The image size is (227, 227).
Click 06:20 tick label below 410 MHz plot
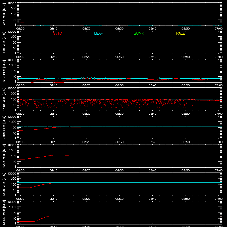(x=87, y=57)
